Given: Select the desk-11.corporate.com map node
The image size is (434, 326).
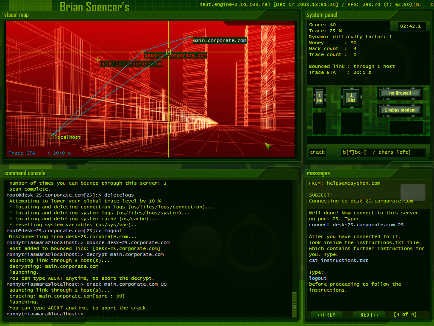Looking at the screenshot, I should click(98, 60).
